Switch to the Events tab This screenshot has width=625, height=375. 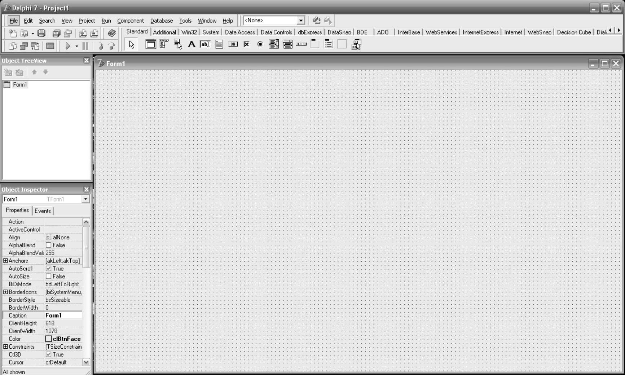point(43,211)
